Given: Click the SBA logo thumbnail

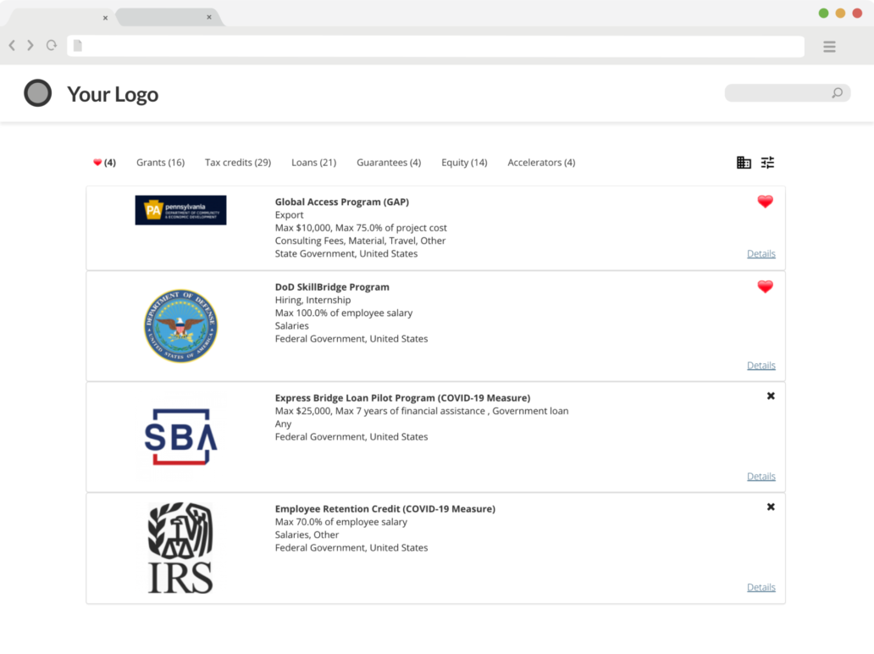Looking at the screenshot, I should tap(180, 435).
